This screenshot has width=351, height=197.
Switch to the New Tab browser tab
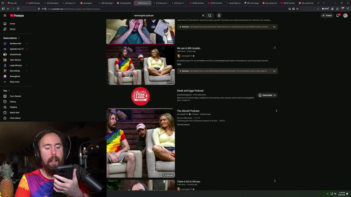14,3
